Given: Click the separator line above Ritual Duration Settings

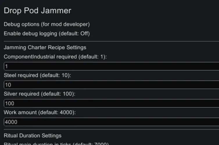Looking at the screenshot, I should pos(110,130).
